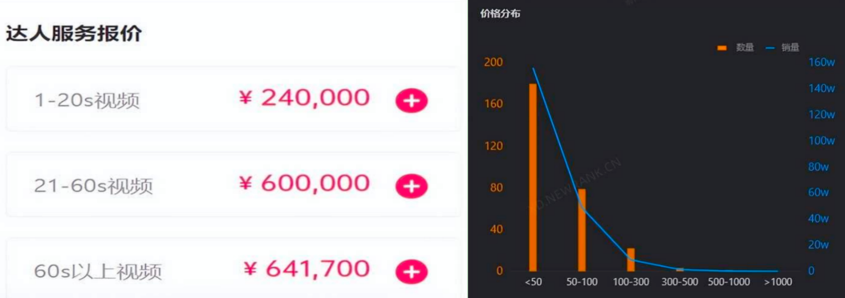Select the 60s以上视频 pricing row

tap(234, 268)
